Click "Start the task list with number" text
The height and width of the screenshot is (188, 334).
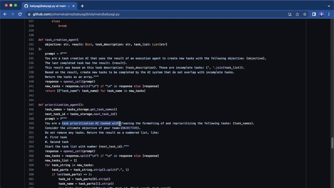(x=71, y=147)
